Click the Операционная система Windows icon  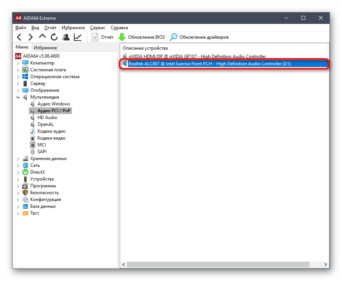[x=25, y=77]
